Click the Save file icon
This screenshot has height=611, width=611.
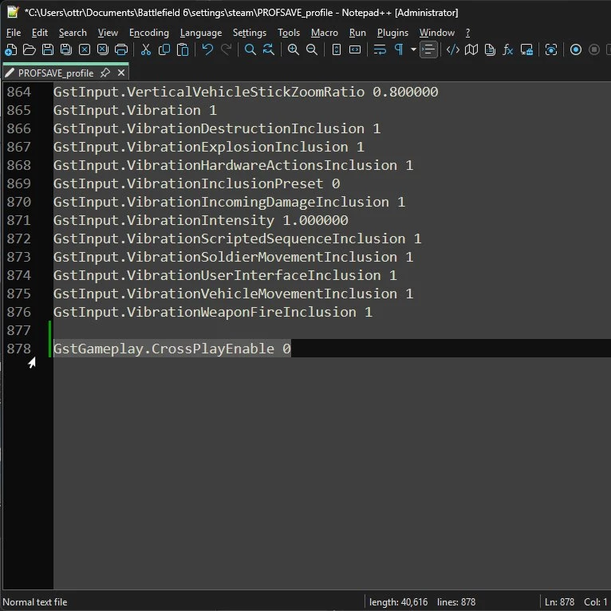pyautogui.click(x=47, y=49)
